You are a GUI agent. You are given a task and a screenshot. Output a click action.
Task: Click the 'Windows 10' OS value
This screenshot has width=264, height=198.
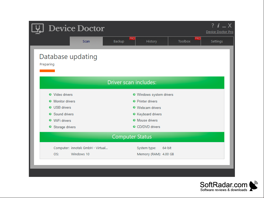pyautogui.click(x=80, y=154)
